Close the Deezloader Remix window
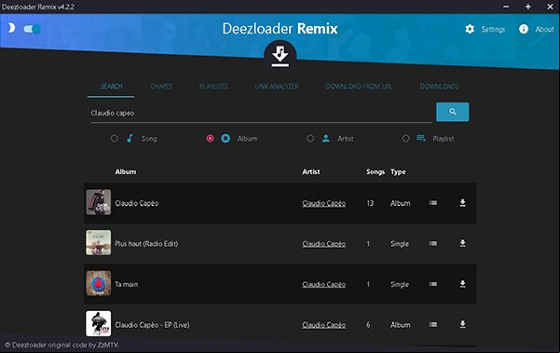This screenshot has width=560, height=353. (550, 7)
